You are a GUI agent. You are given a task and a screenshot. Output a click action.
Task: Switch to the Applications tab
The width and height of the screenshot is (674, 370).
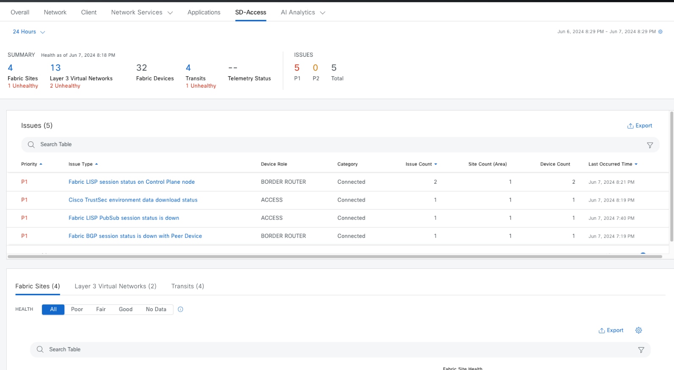(204, 13)
